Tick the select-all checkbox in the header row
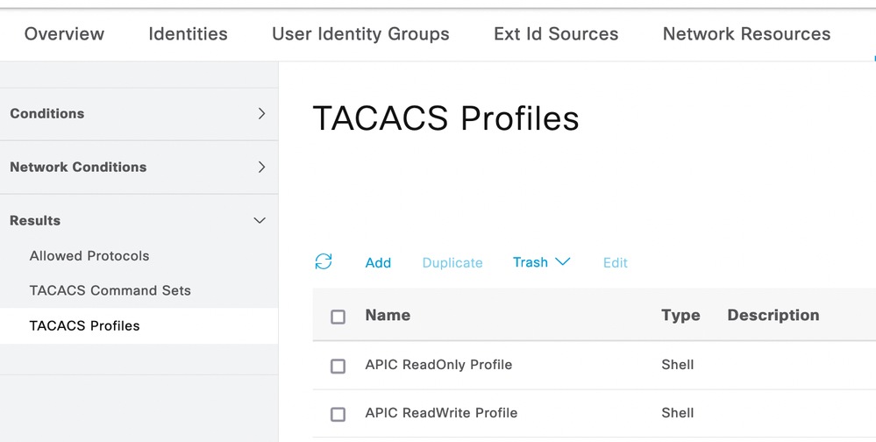 (x=338, y=317)
